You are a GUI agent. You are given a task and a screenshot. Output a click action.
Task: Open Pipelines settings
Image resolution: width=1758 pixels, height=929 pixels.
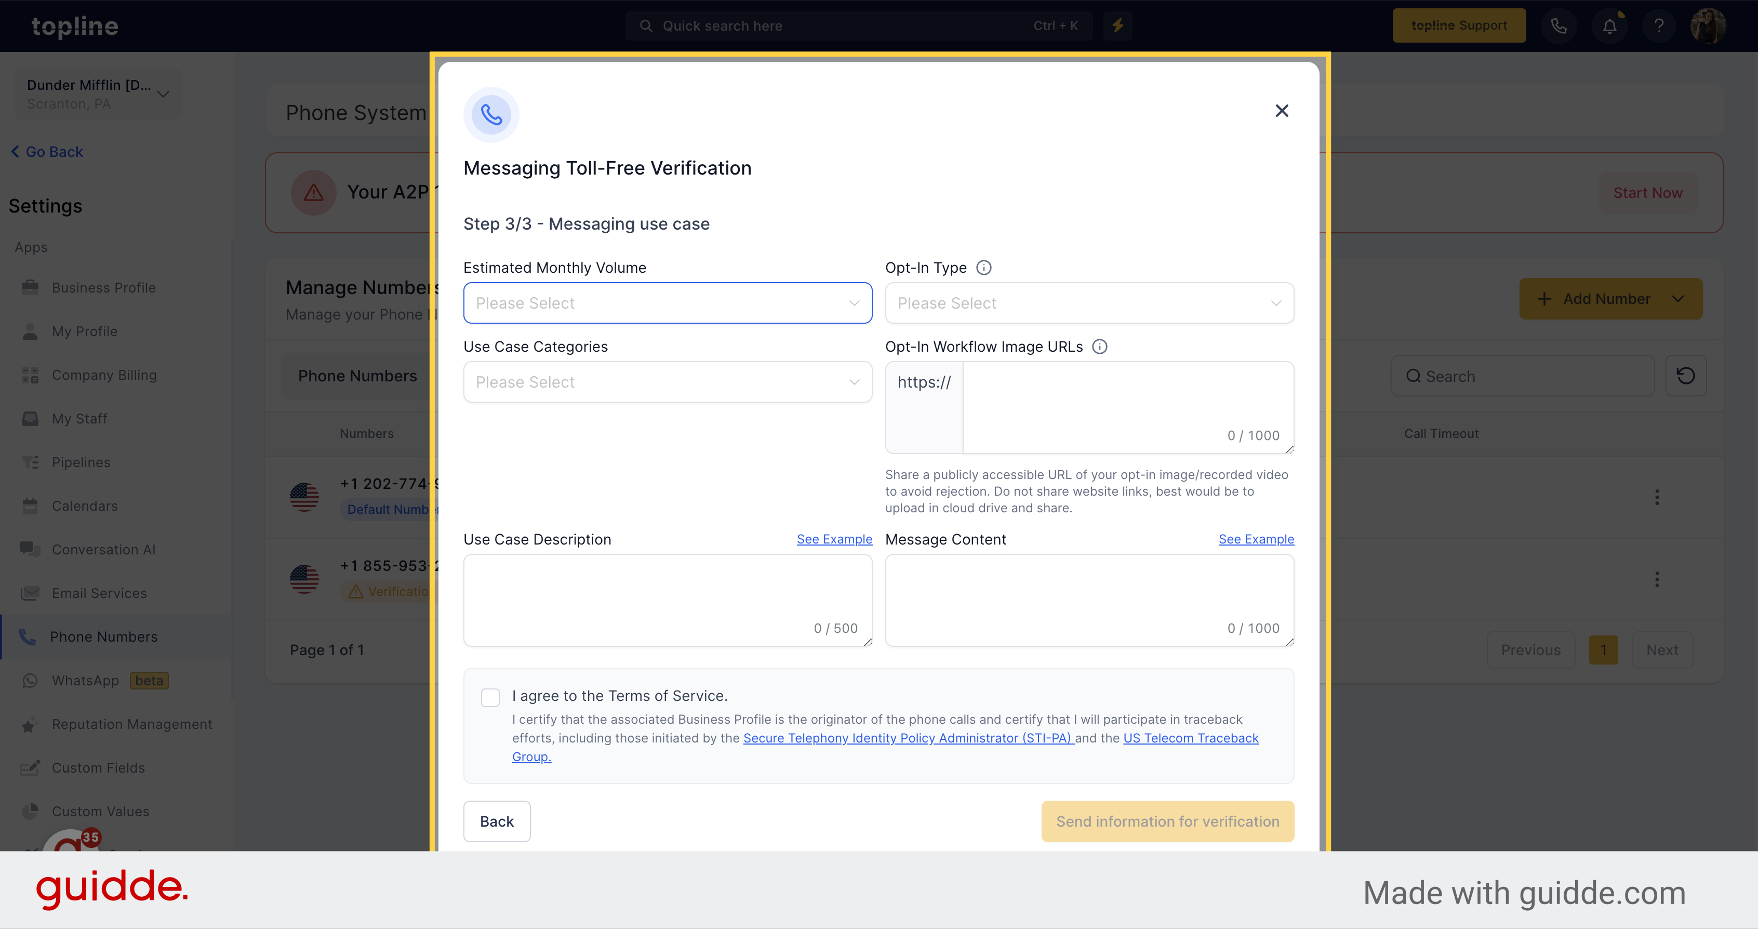[81, 463]
